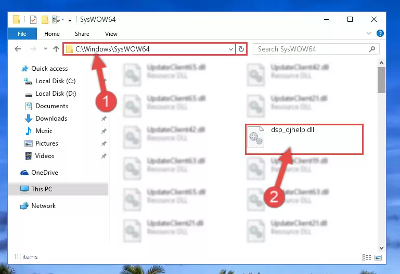The height and width of the screenshot is (274, 400).
Task: Click the 111 items status text
Action: 26,257
